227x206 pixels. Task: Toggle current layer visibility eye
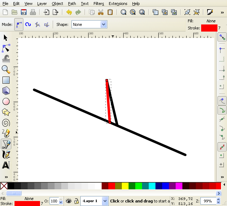pyautogui.click(x=68, y=201)
